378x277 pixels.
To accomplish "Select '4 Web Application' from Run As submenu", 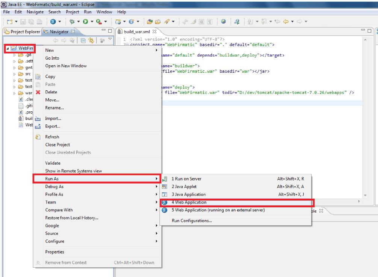I will pyautogui.click(x=189, y=202).
